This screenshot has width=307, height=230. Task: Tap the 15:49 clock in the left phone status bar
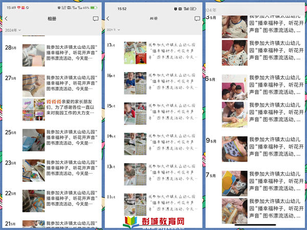(x=11, y=8)
